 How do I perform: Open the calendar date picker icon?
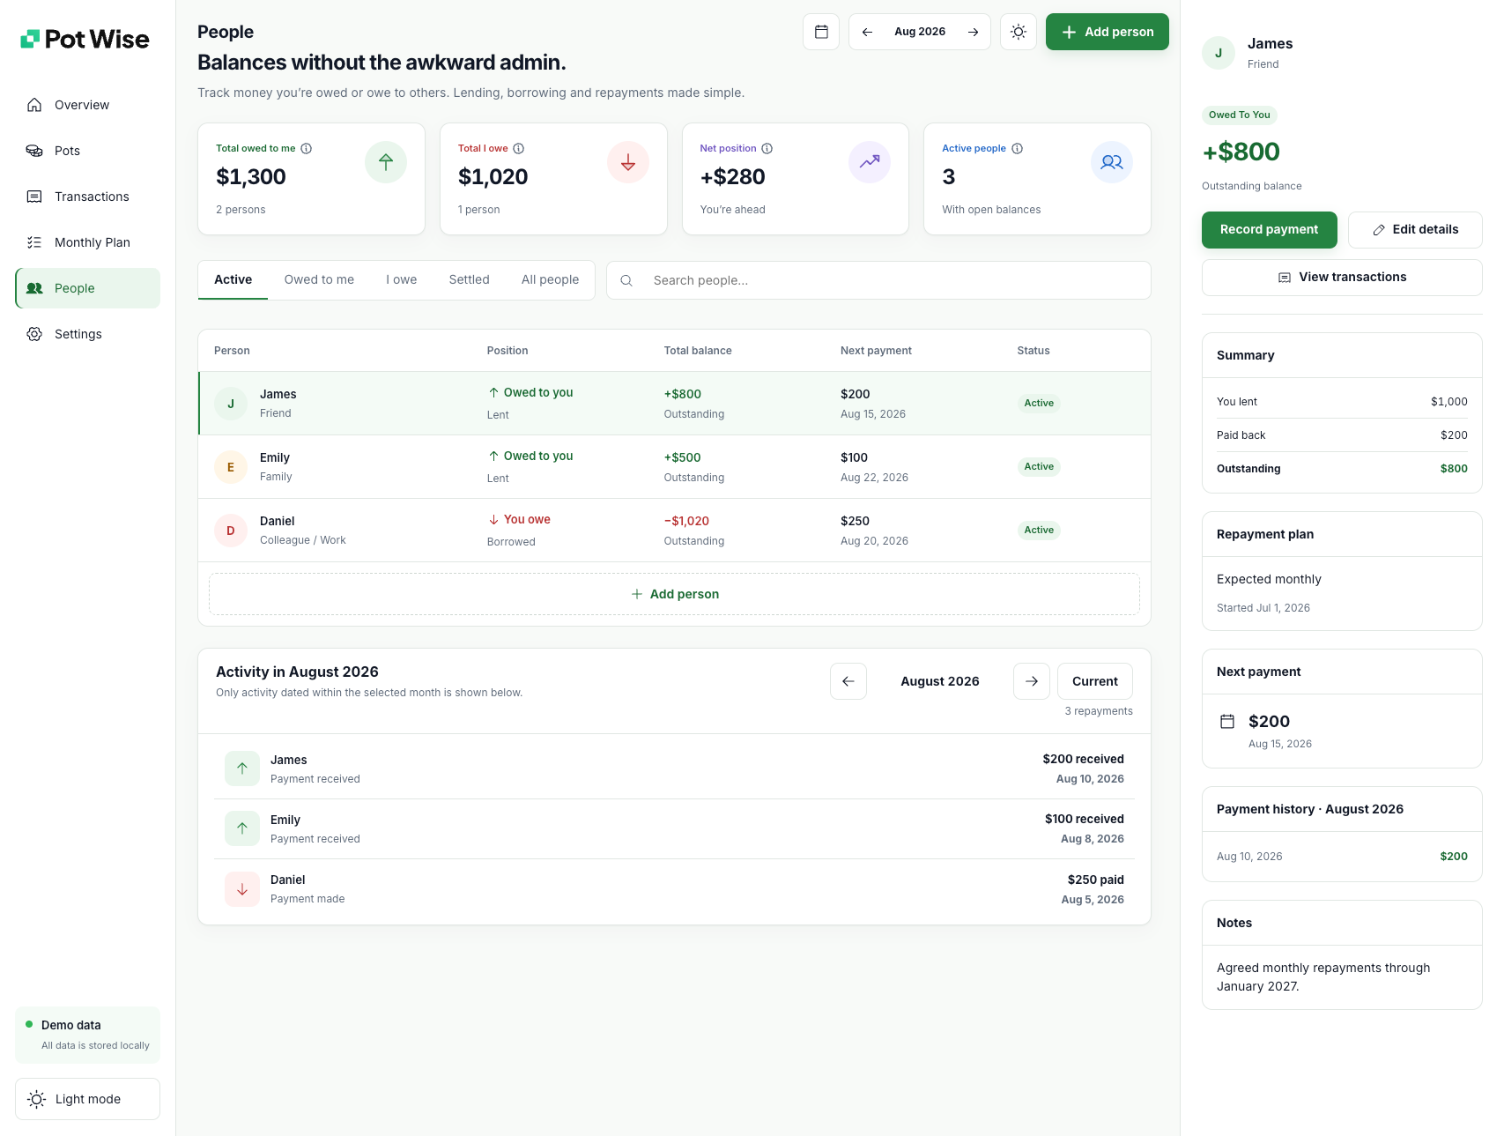pos(821,32)
